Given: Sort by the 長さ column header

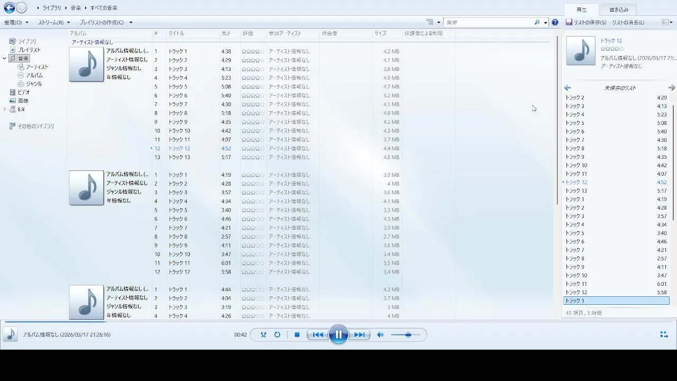Looking at the screenshot, I should [x=230, y=33].
